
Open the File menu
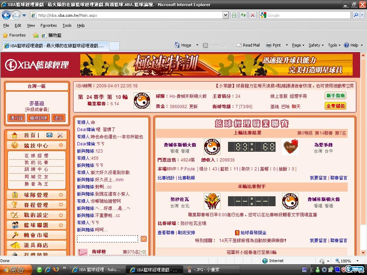(x=6, y=25)
